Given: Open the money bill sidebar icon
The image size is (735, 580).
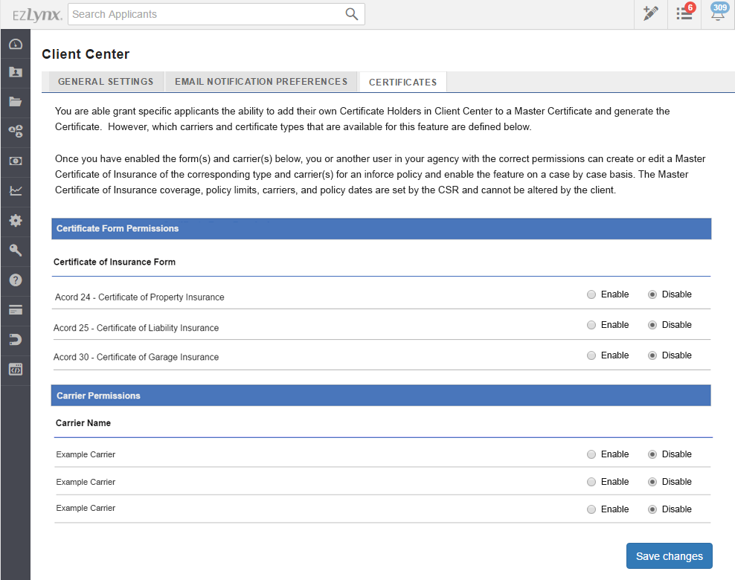Looking at the screenshot, I should click(16, 161).
